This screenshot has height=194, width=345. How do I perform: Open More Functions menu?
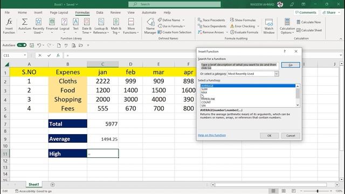pos(131,26)
